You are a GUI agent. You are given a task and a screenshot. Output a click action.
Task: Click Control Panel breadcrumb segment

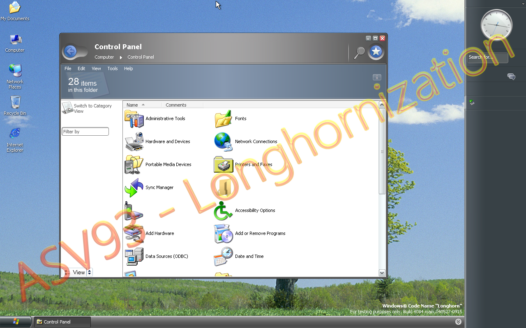pos(141,57)
